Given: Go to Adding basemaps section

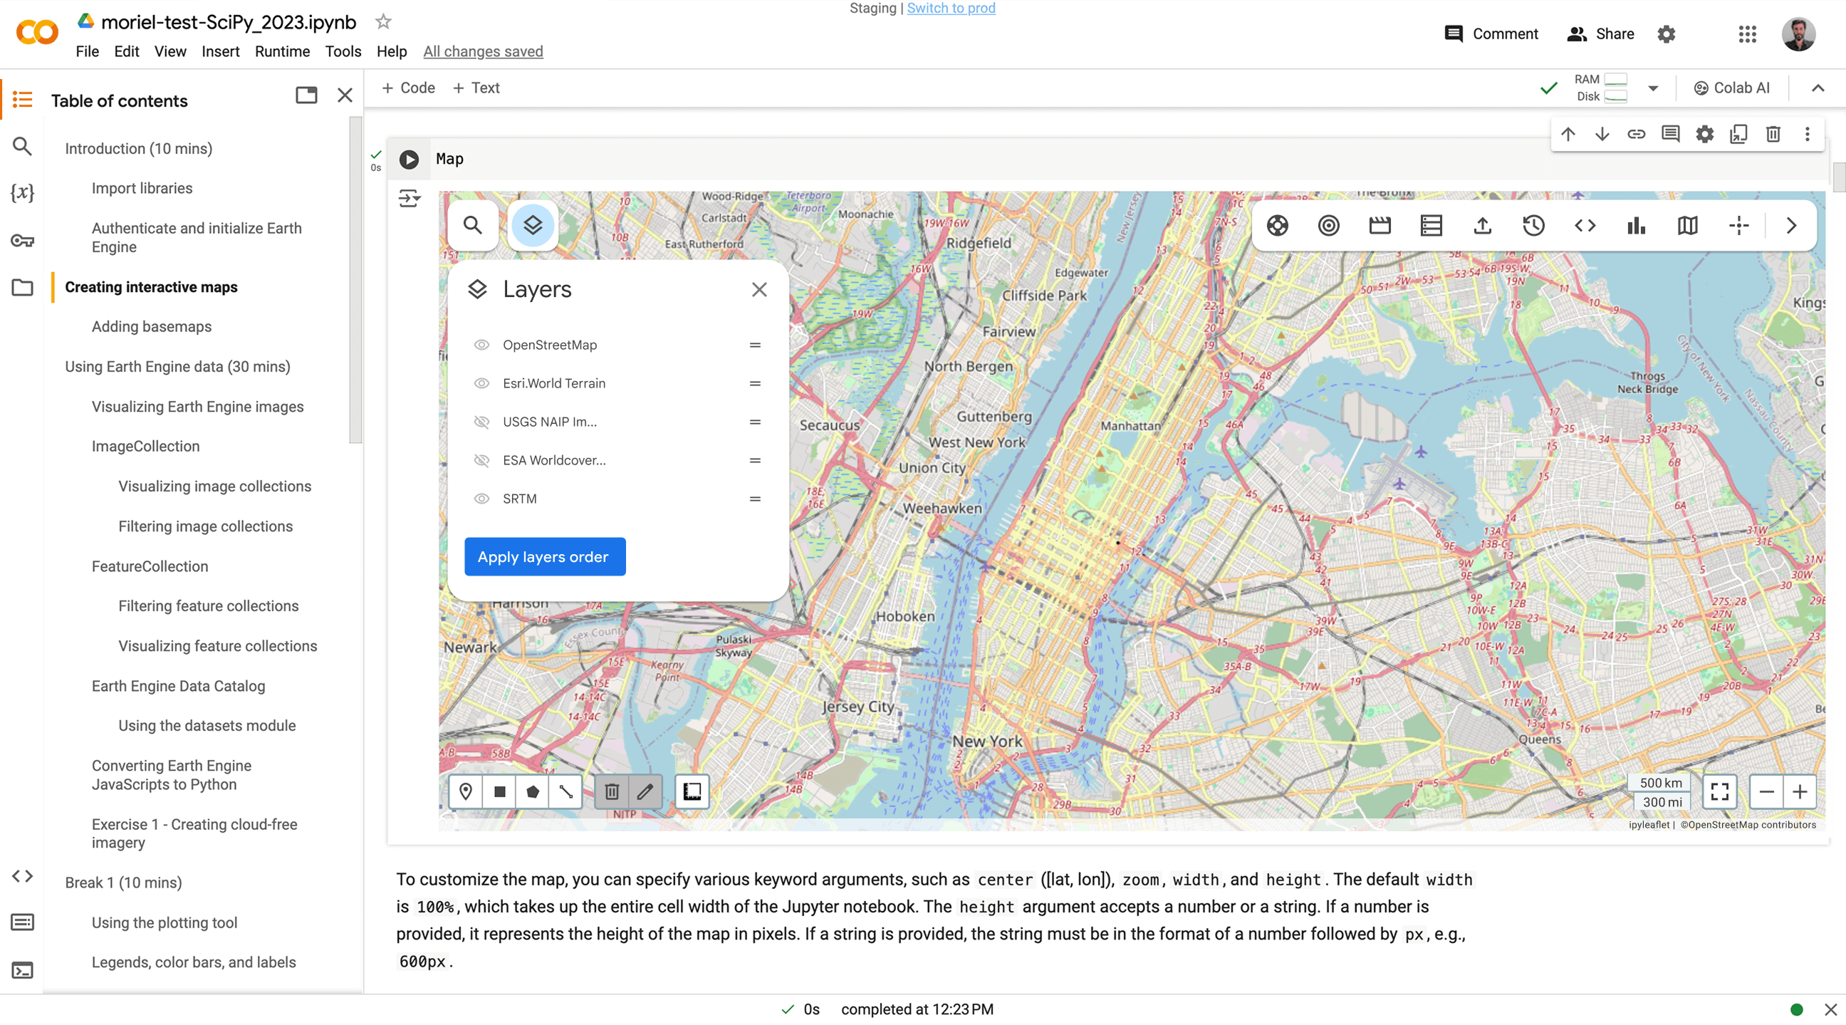Looking at the screenshot, I should pyautogui.click(x=151, y=326).
